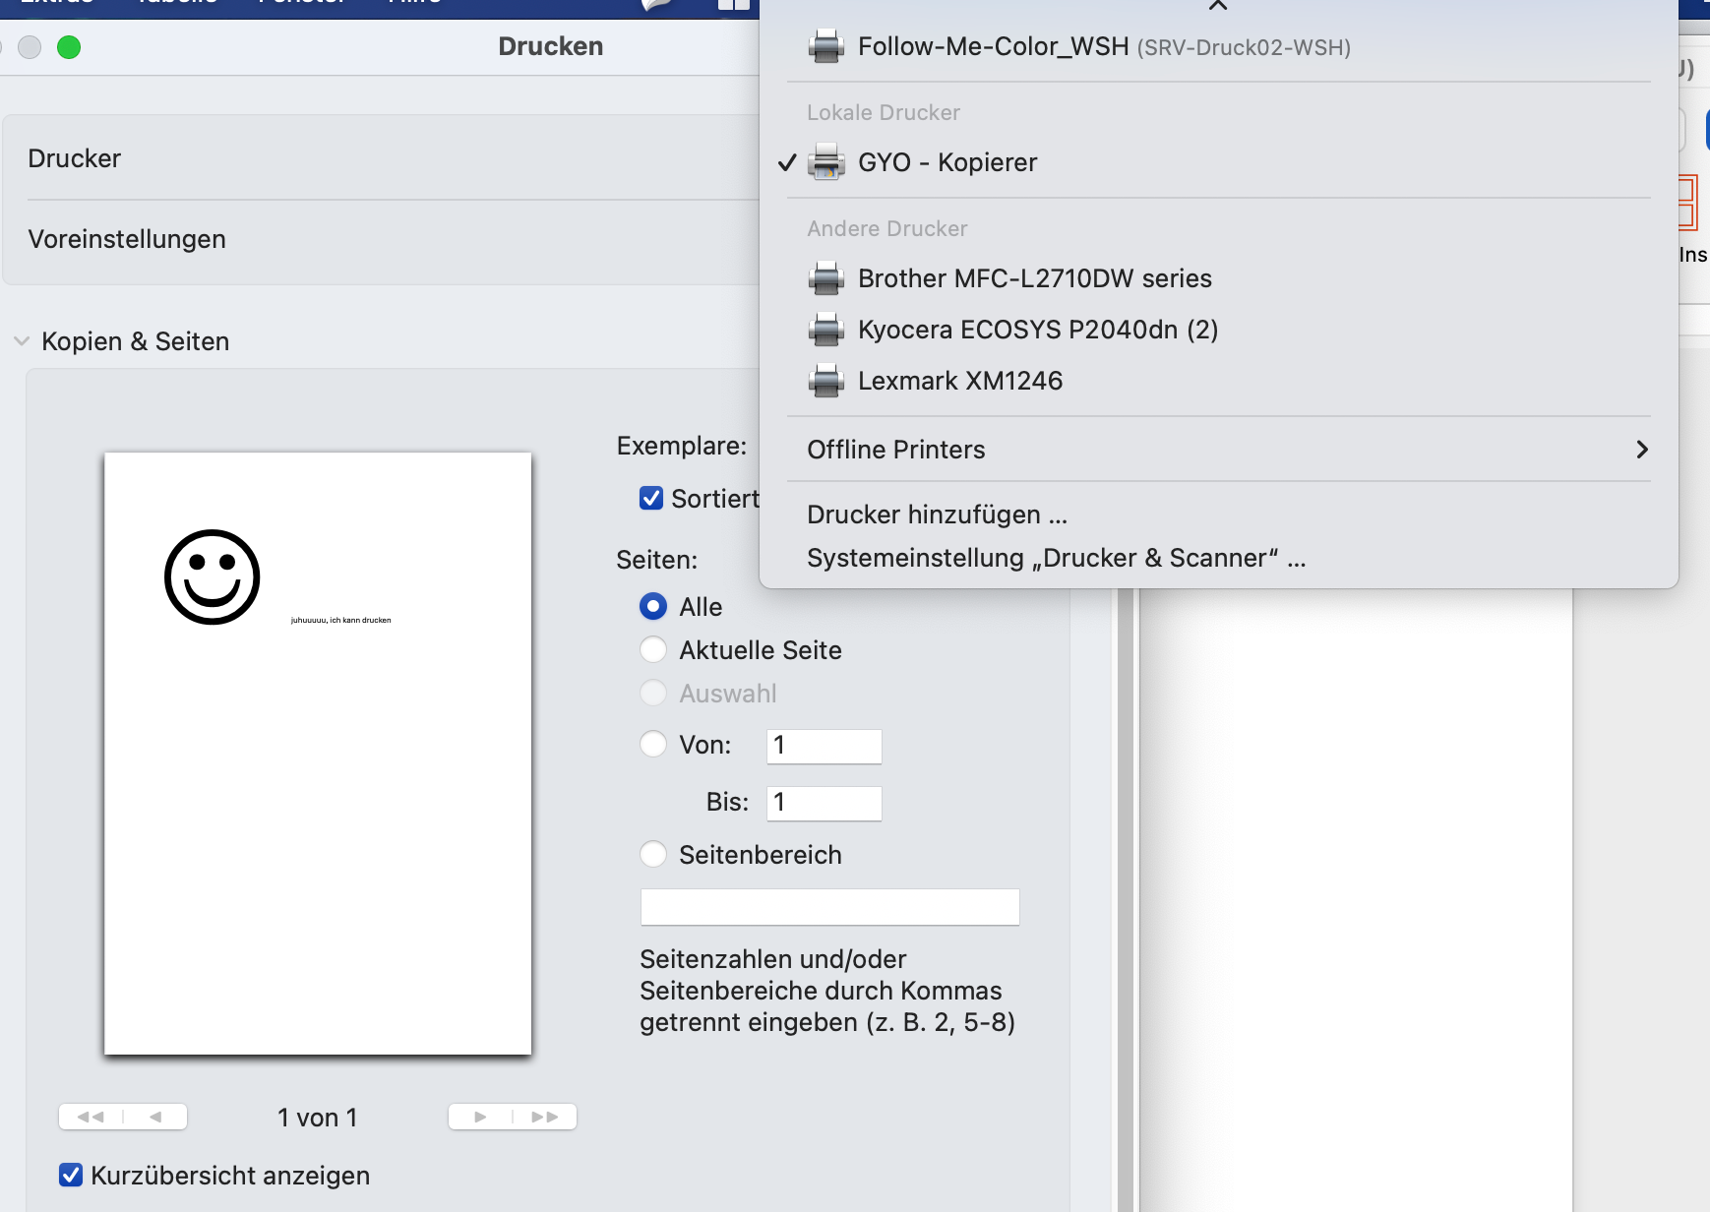Select the Seitenbereich radio option
The height and width of the screenshot is (1212, 1710).
pos(653,855)
